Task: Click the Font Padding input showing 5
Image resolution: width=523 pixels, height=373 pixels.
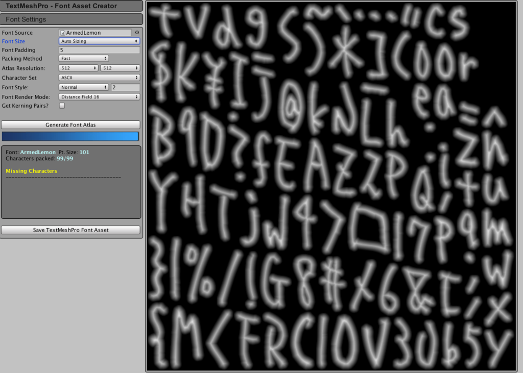Action: point(99,49)
